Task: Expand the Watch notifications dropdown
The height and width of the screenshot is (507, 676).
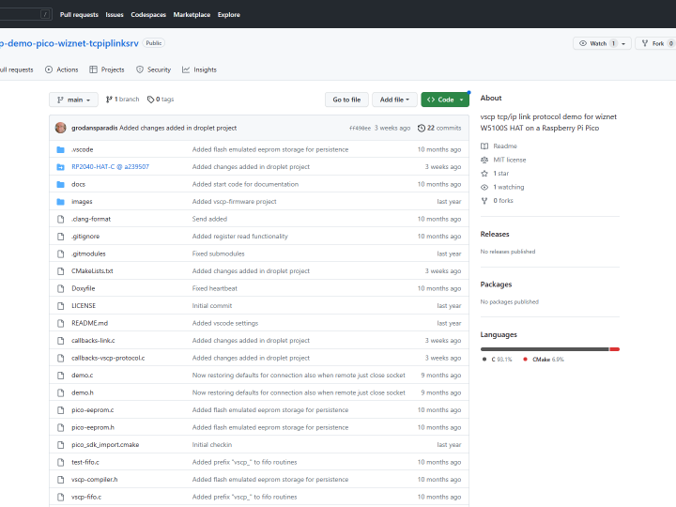Action: [602, 43]
